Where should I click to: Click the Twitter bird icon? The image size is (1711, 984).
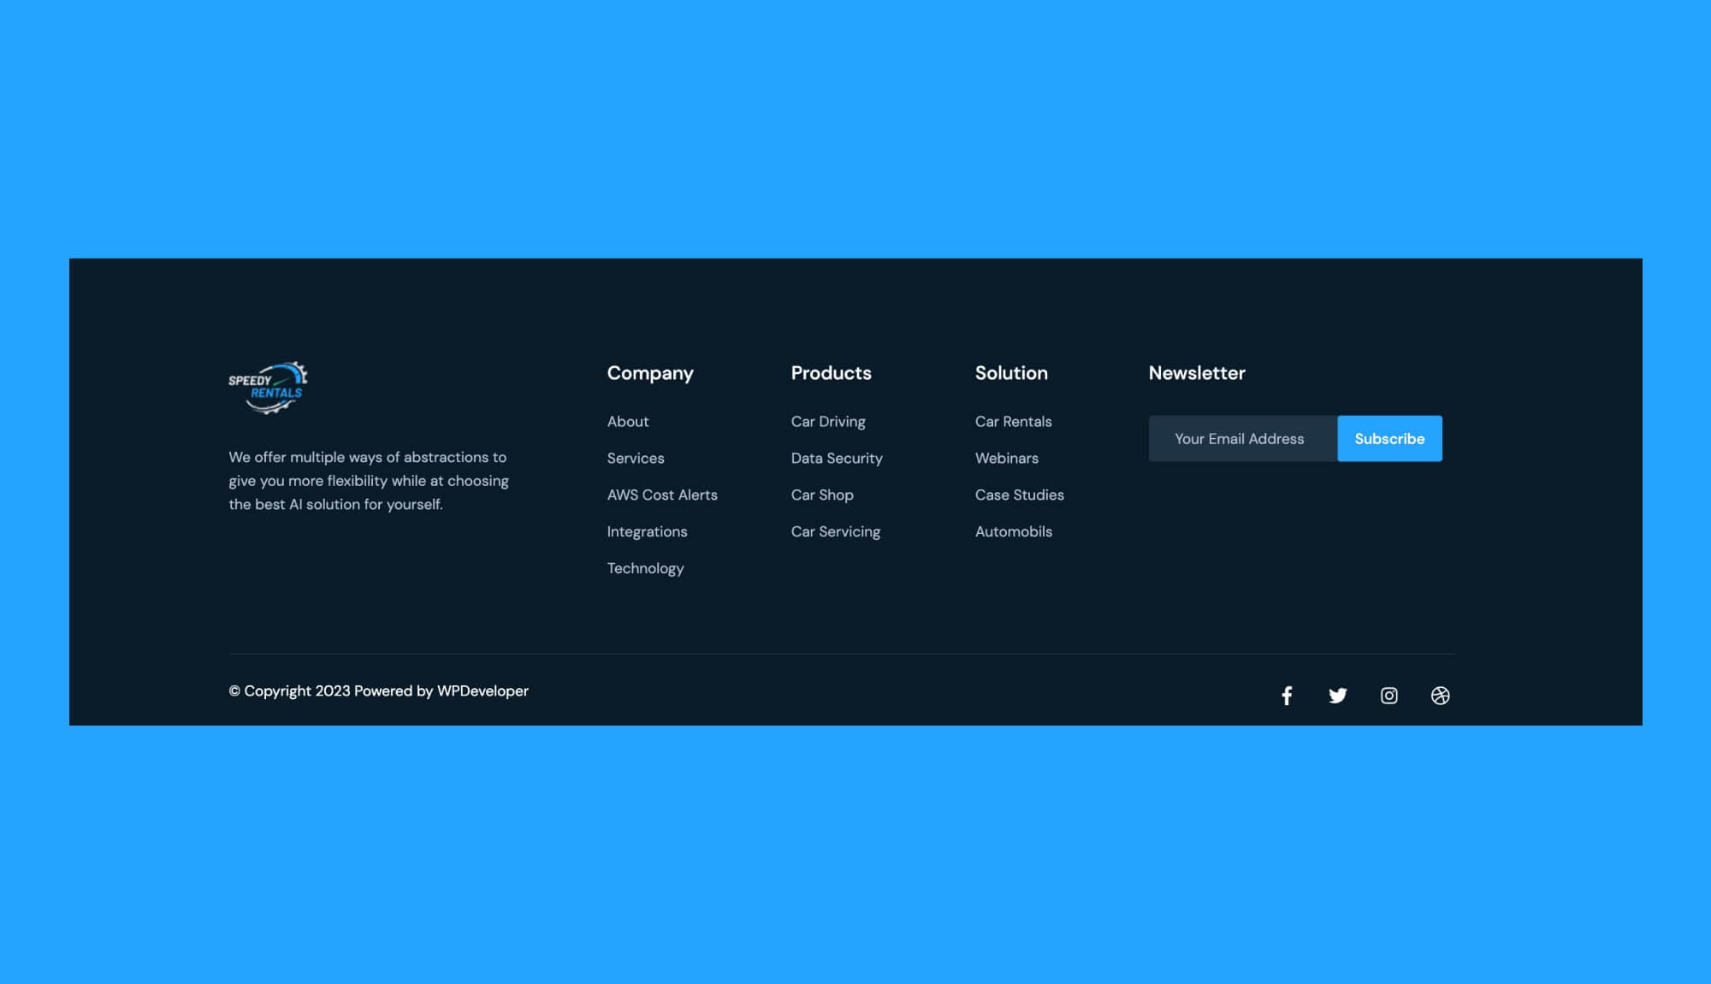point(1338,696)
